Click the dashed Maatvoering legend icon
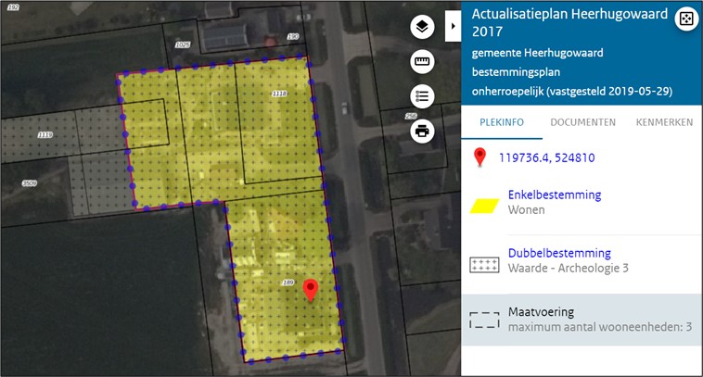The image size is (703, 377). click(484, 320)
